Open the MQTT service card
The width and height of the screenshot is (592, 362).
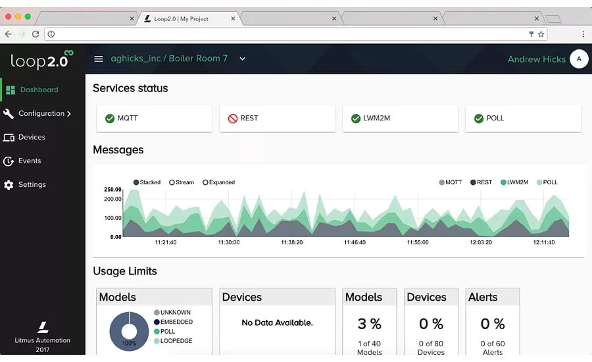pyautogui.click(x=155, y=118)
